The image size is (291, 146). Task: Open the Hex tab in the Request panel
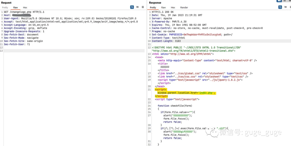tap(25, 8)
